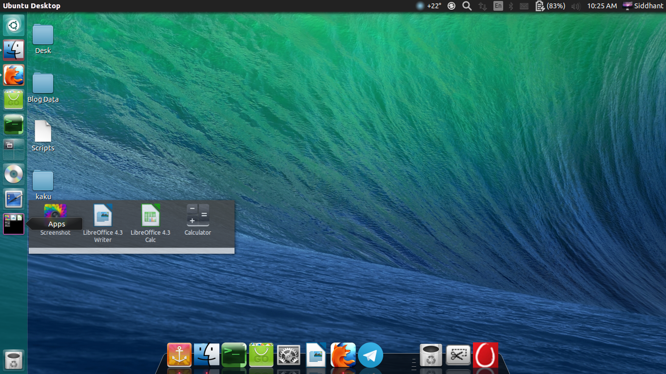This screenshot has width=666, height=374.
Task: Click the Ubuntu Desktop menu label
Action: coord(31,6)
